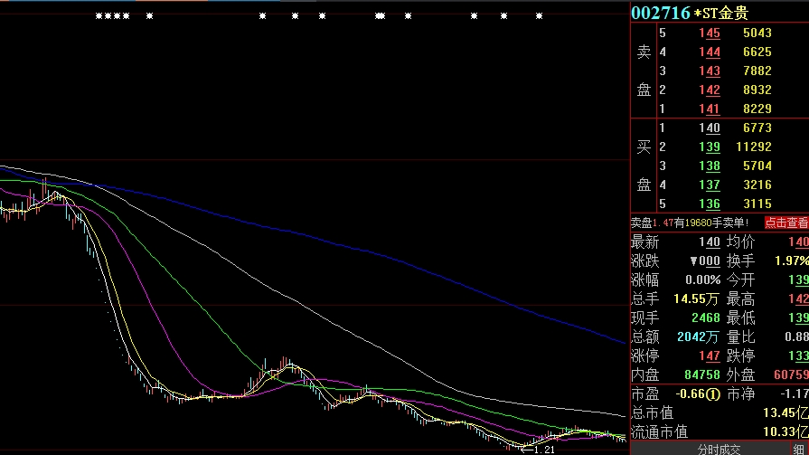Select buy level 1 price 140
The image size is (809, 455).
coord(710,128)
